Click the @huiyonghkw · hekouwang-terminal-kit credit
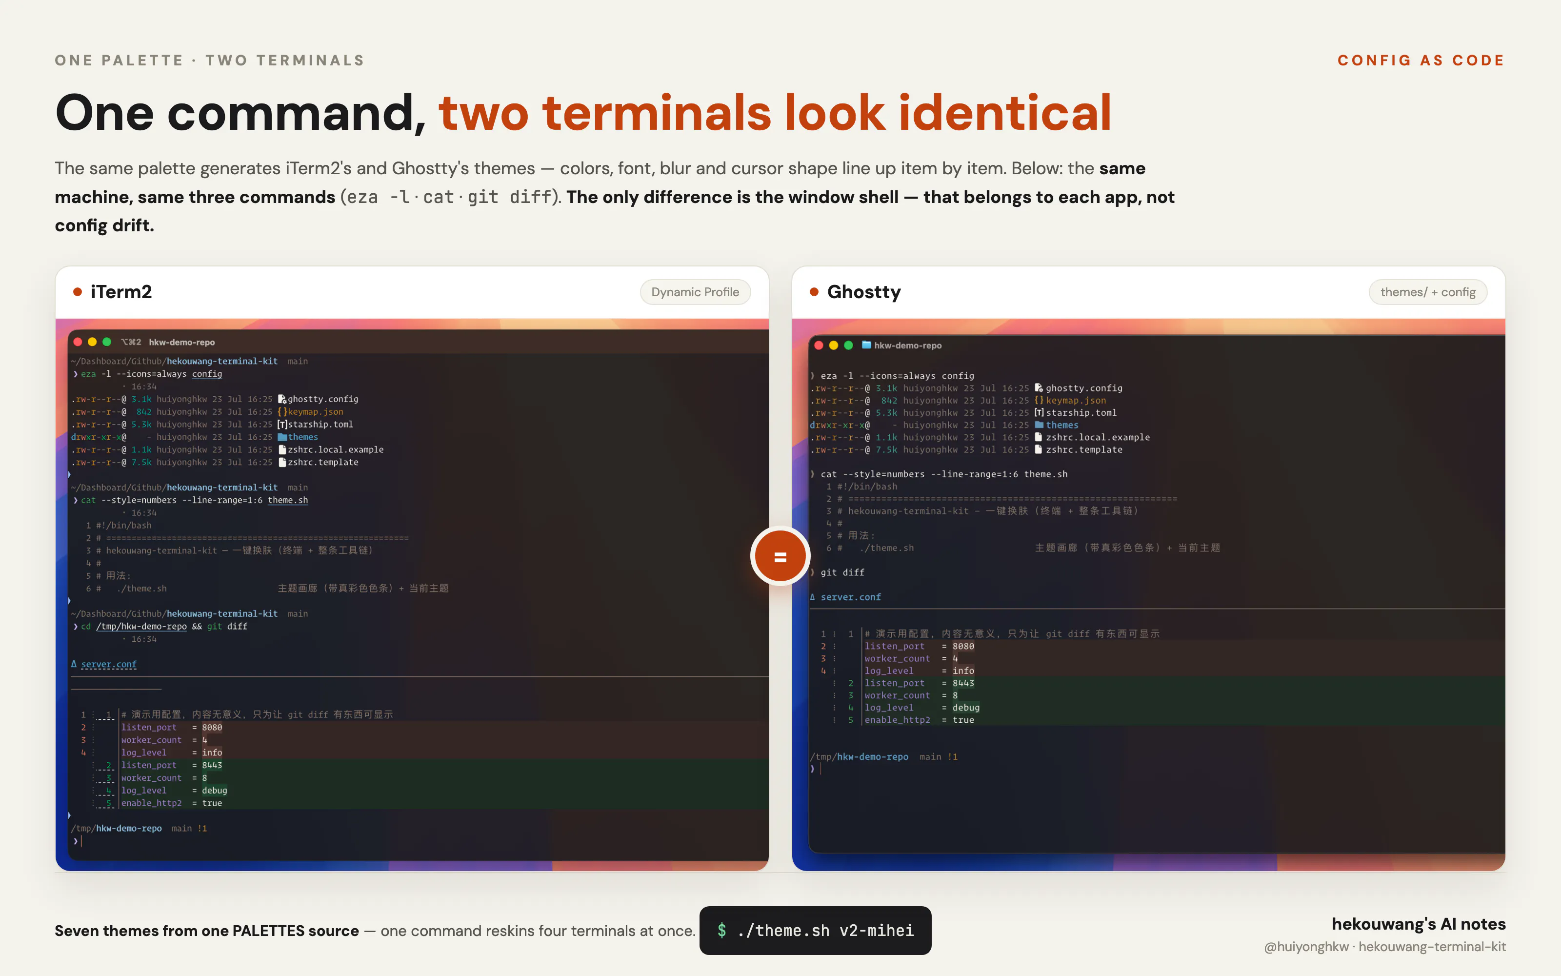This screenshot has width=1561, height=976. point(1385,946)
